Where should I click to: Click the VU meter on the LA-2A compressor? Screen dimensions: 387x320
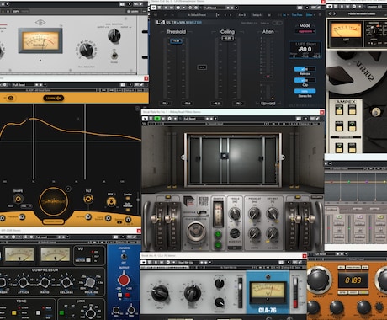40,40
